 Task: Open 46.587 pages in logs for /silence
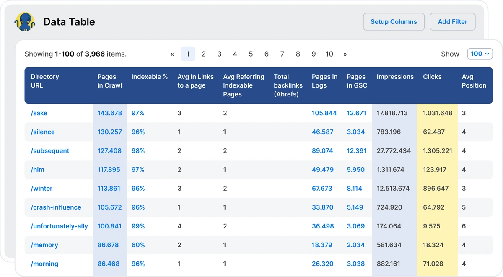click(322, 132)
